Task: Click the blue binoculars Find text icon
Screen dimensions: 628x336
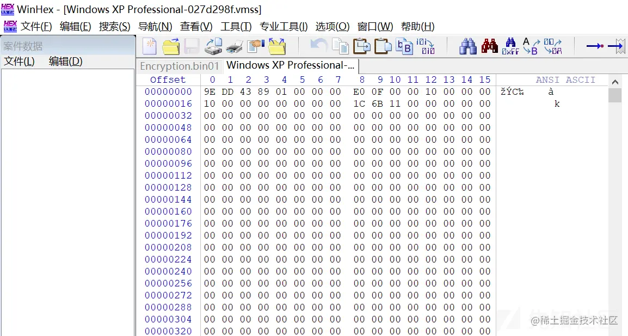Action: click(x=468, y=46)
